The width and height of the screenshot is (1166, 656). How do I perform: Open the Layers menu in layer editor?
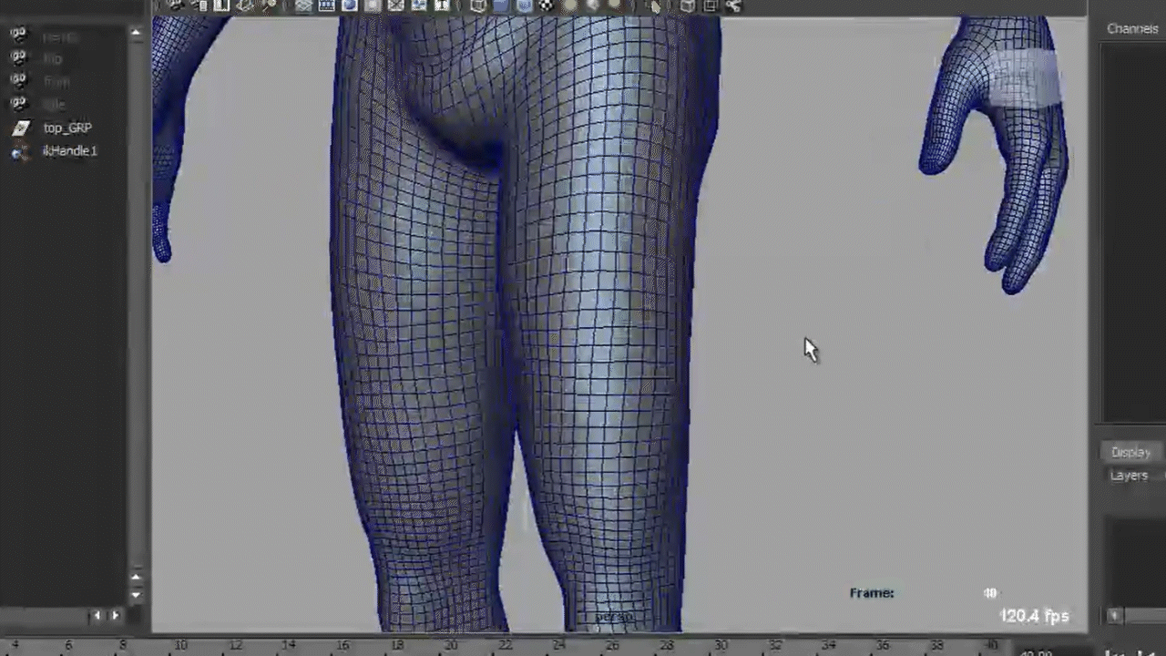[1129, 476]
